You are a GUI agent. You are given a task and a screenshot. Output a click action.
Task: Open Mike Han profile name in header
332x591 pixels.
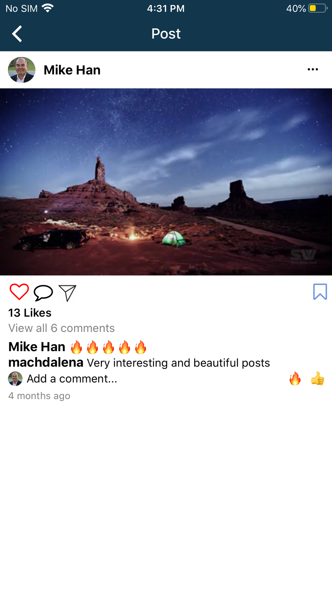click(72, 70)
